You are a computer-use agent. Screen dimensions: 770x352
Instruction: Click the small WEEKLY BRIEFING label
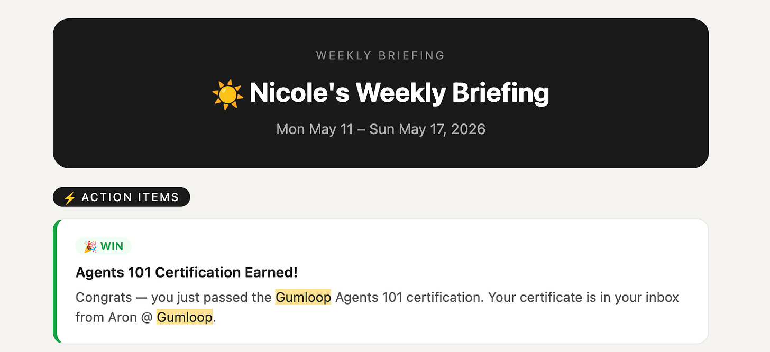point(381,55)
